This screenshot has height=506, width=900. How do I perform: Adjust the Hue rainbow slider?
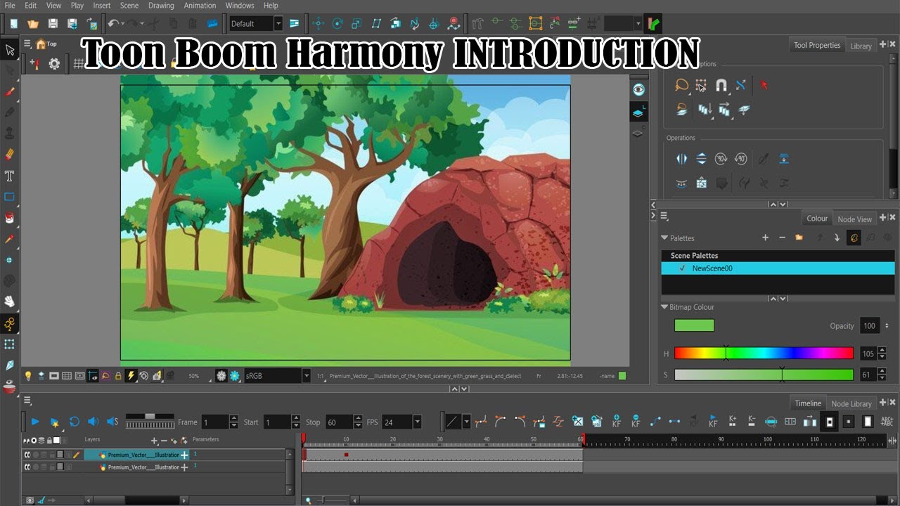pyautogui.click(x=764, y=353)
